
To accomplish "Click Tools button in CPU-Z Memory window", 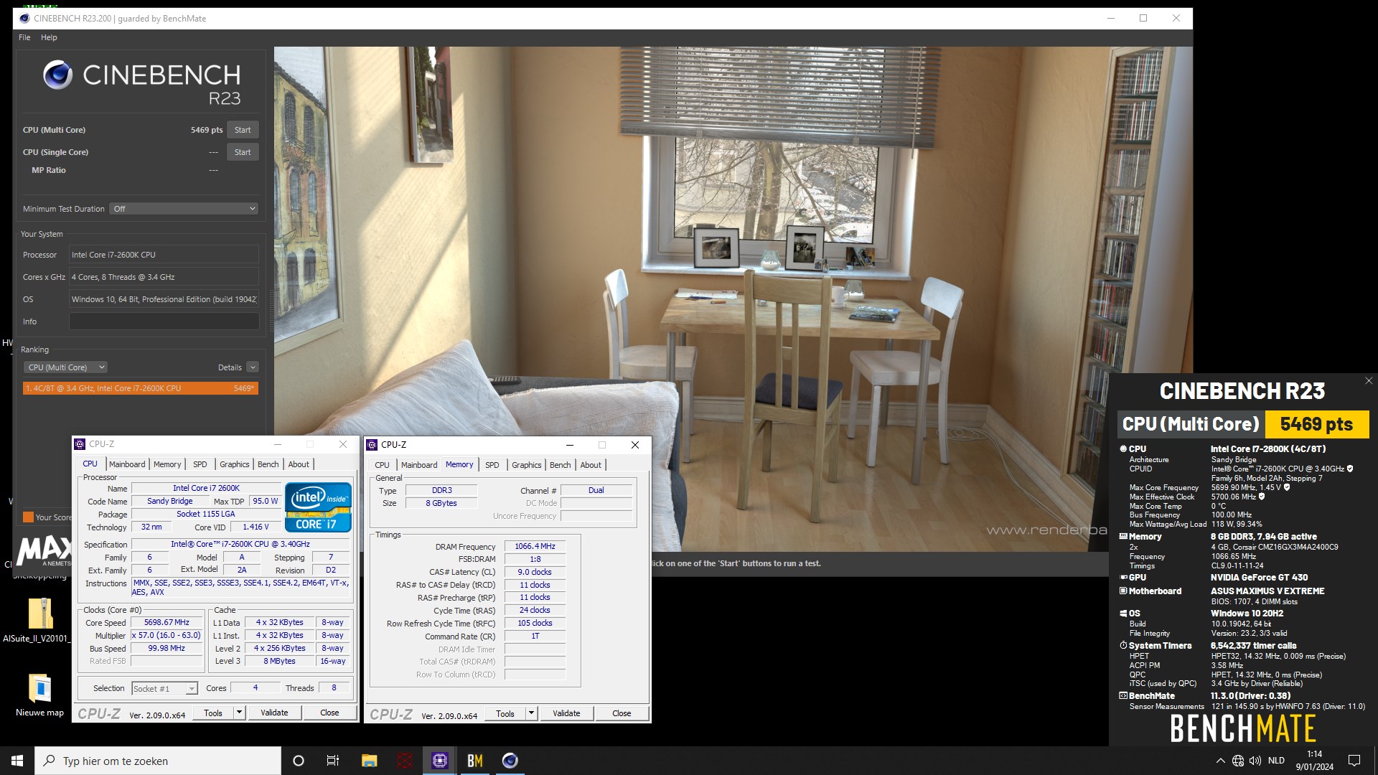I will 505,713.
